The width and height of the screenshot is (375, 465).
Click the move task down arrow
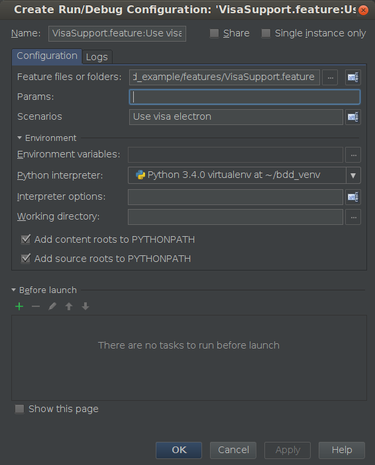pos(85,306)
